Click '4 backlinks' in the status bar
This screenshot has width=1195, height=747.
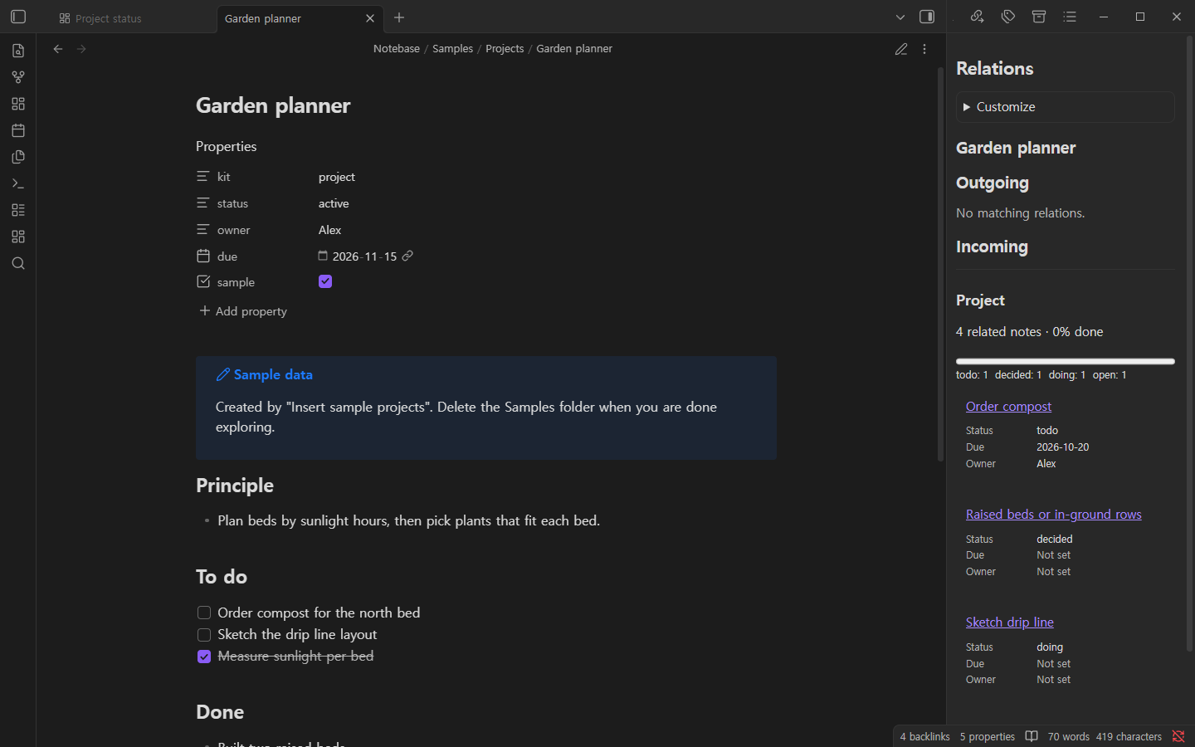click(x=924, y=736)
